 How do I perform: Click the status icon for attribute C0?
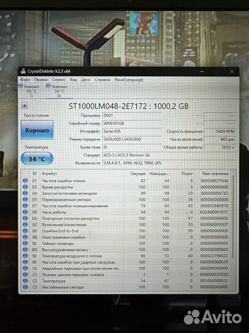click(25, 268)
